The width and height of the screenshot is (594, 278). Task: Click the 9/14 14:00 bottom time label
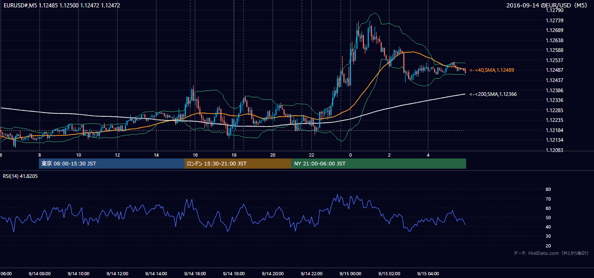tap(156, 274)
